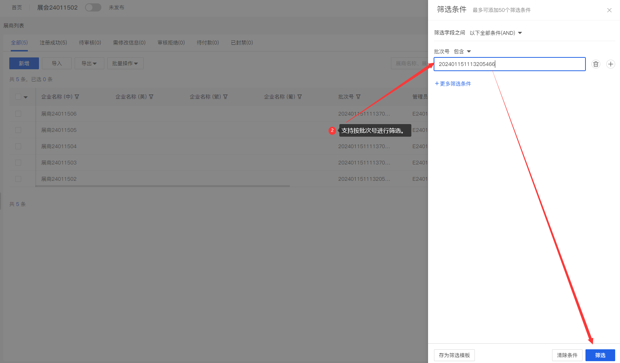Click the 筛选 button to apply filters
This screenshot has height=363, width=620.
(600, 355)
